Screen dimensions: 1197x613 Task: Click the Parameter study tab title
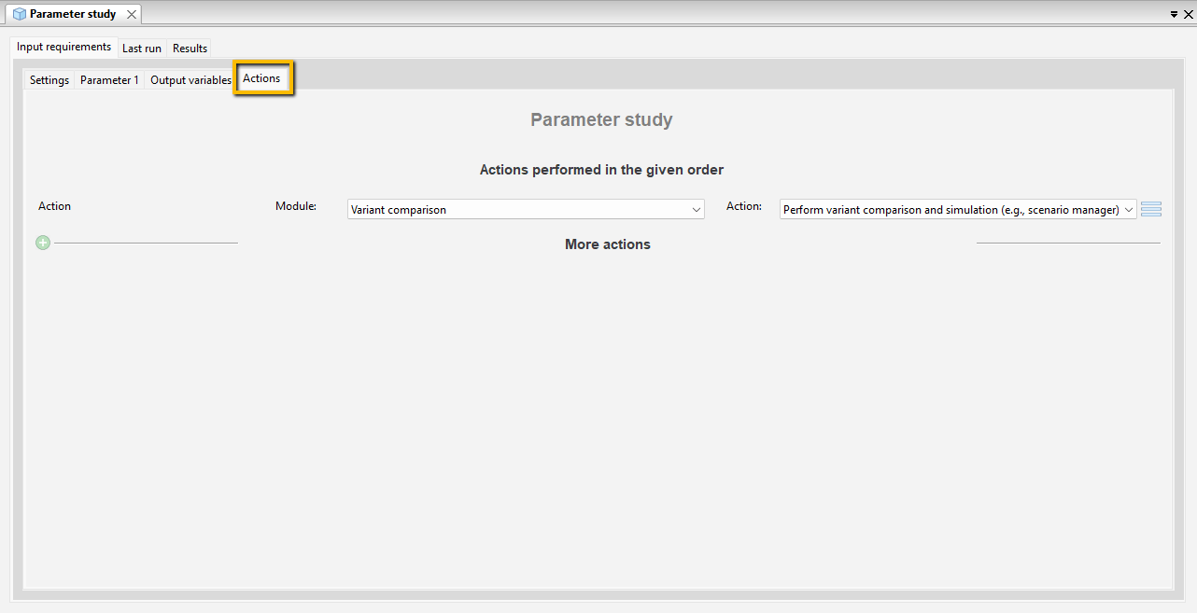[x=73, y=14]
